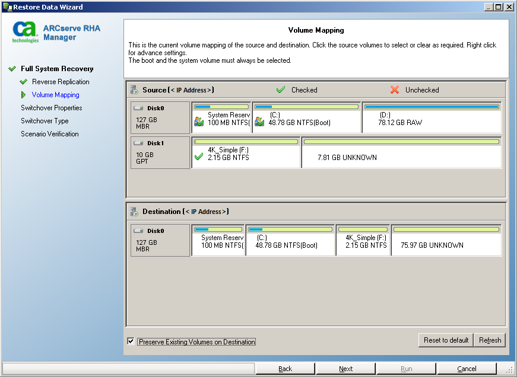Click the CA Technologies logo

[x=26, y=32]
